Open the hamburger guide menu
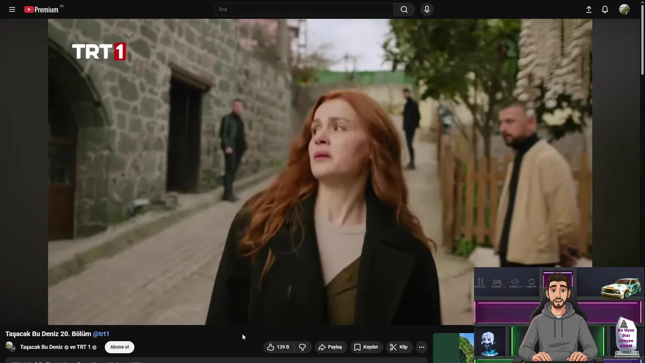This screenshot has width=645, height=363. coord(12,10)
